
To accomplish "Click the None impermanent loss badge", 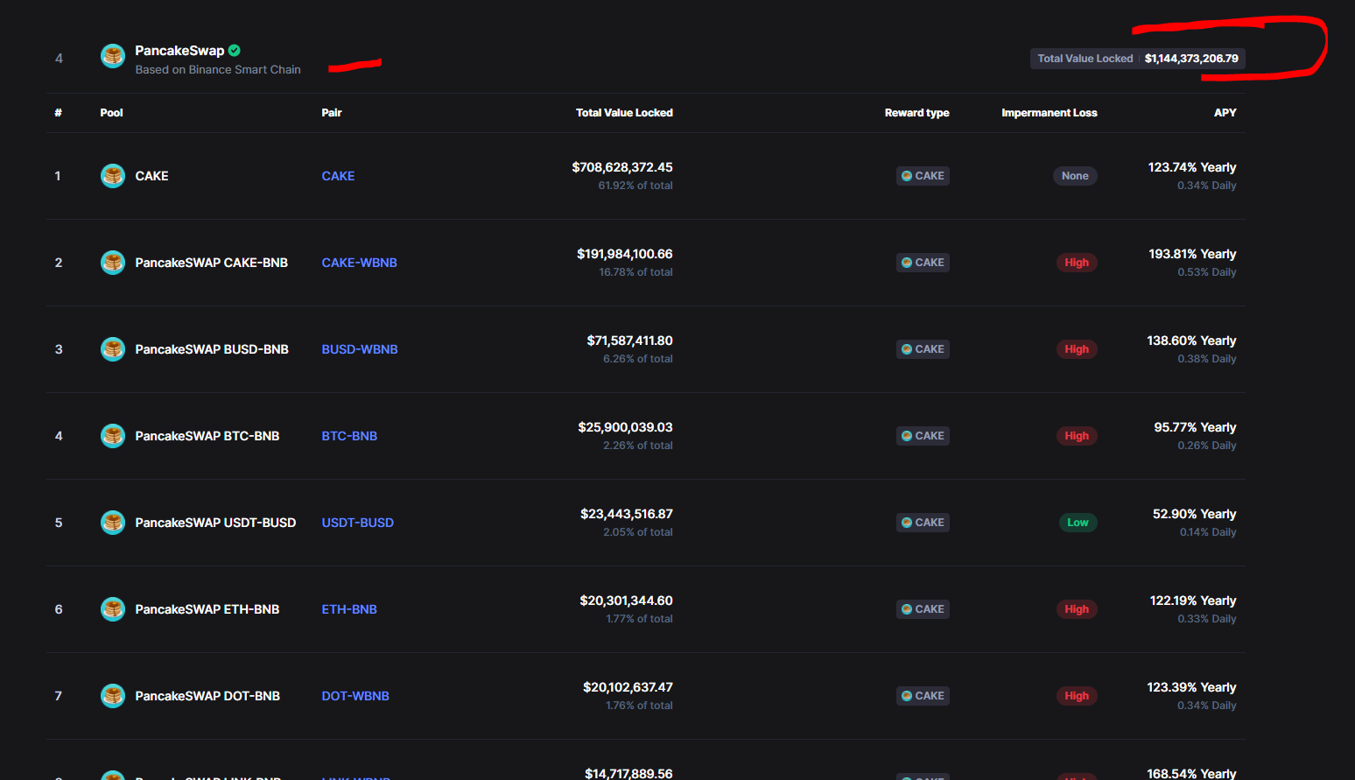I will click(1075, 176).
